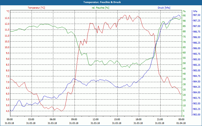Screen dimensions: 202x126
Task: Click the '11,0' temperature axis value
Action: click(x=7, y=36)
